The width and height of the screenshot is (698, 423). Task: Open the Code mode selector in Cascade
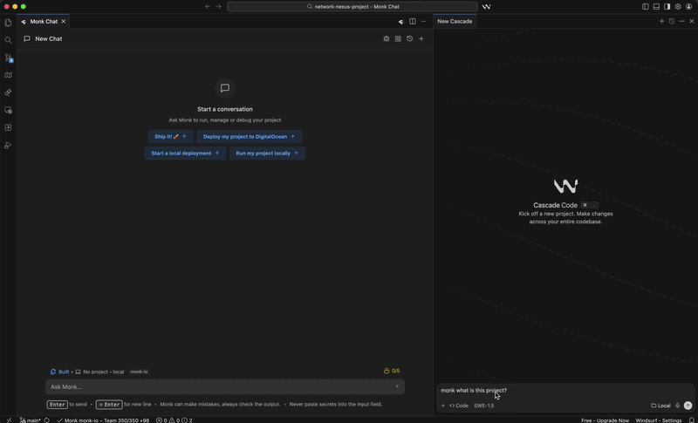459,406
